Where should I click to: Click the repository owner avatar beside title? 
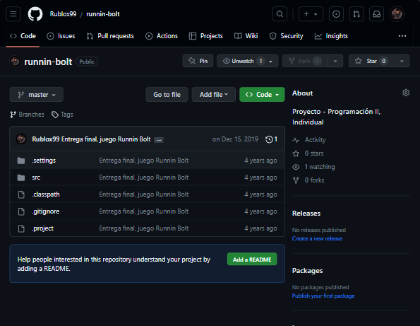click(x=15, y=62)
